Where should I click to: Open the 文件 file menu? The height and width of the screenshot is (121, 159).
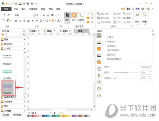point(6,9)
